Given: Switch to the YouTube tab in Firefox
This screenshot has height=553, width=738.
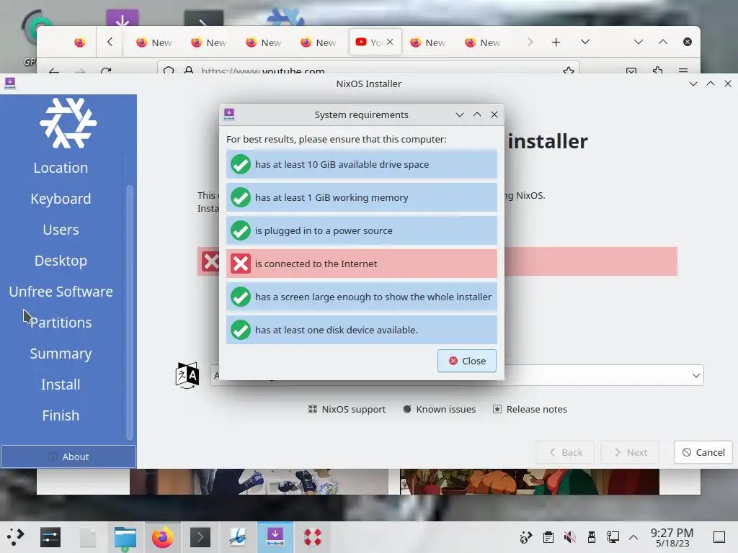Looking at the screenshot, I should 370,42.
